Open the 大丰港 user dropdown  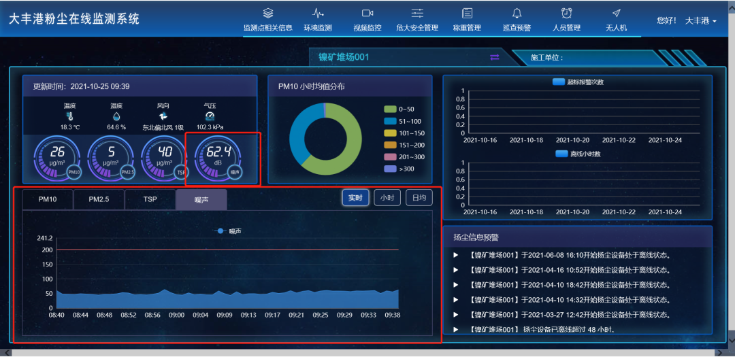[700, 20]
